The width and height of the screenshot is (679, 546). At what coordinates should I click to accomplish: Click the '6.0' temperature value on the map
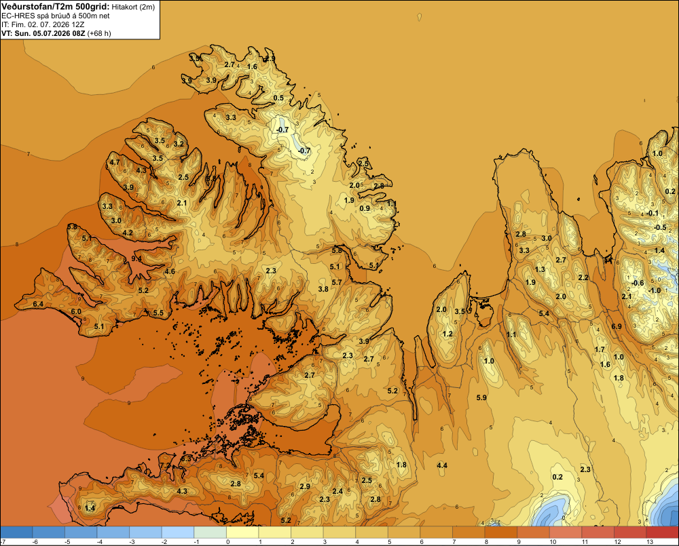[x=76, y=311]
